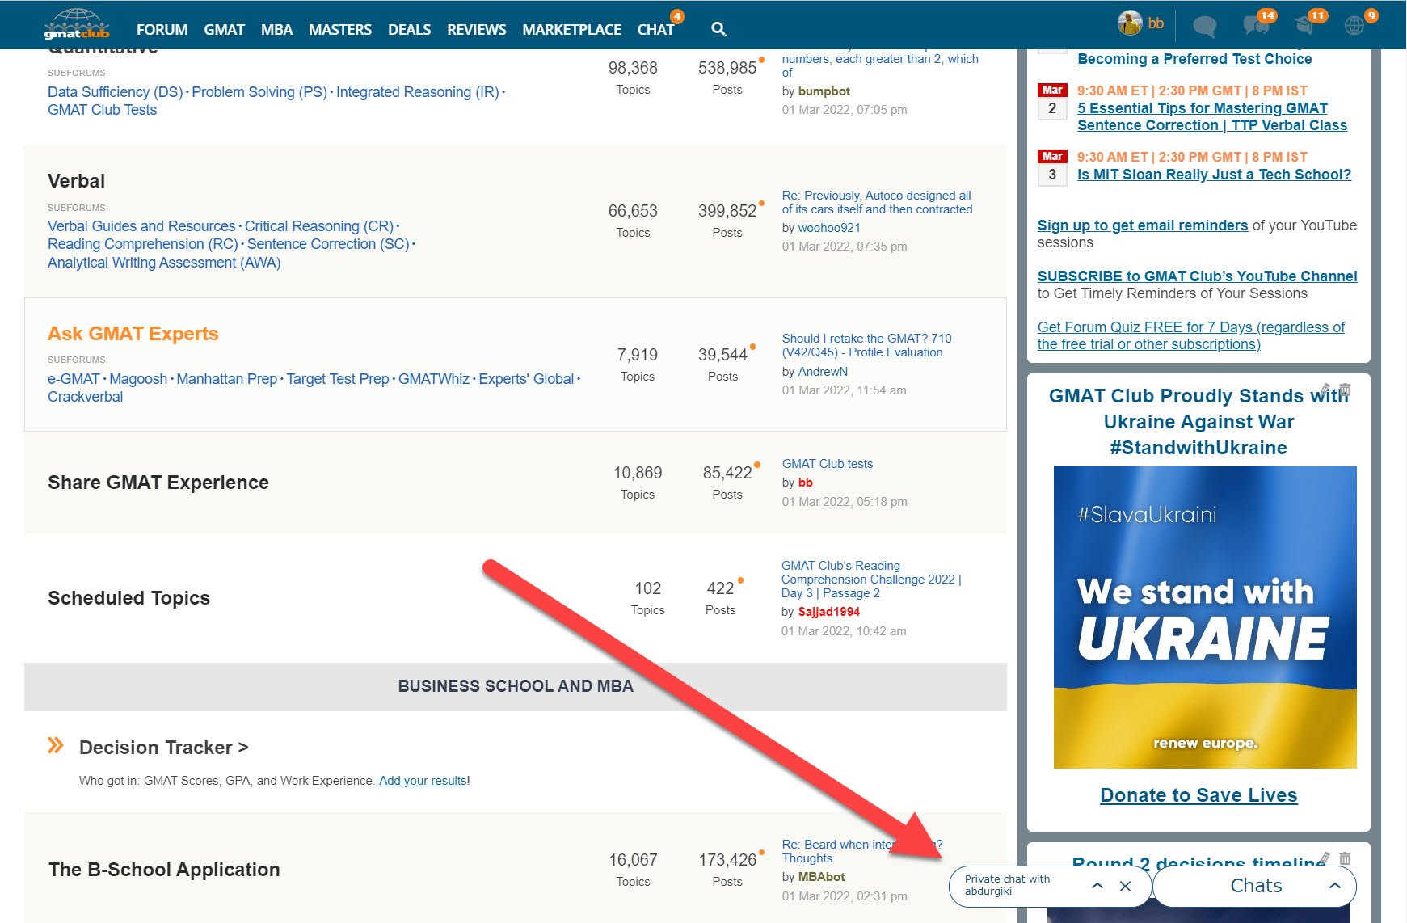Open Sentence Correction (SC) subforum
Viewport: 1407px width, 923px height.
click(328, 244)
